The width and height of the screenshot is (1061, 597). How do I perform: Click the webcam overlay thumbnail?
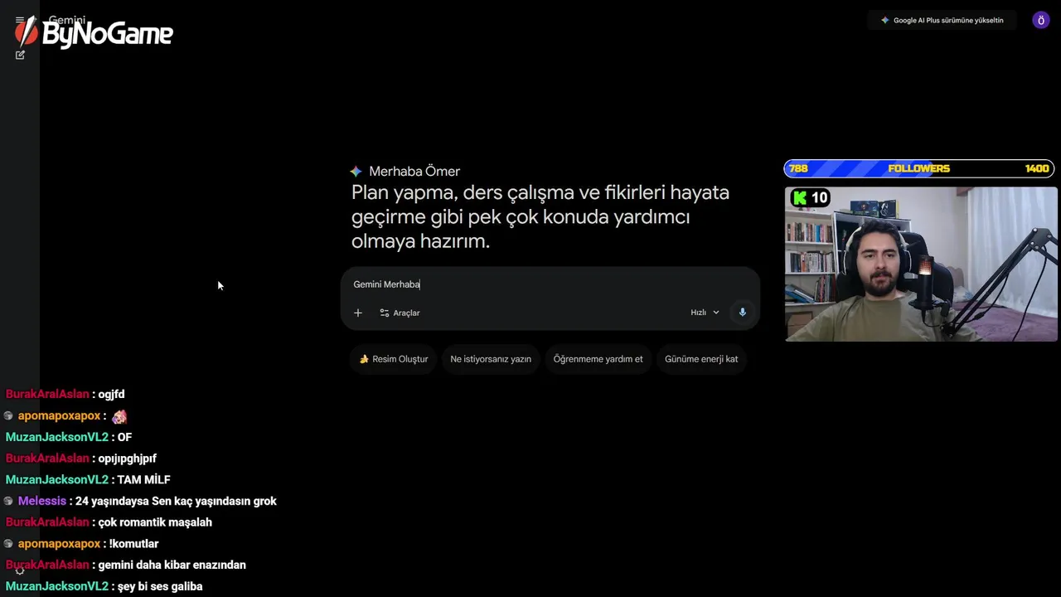coord(921,265)
